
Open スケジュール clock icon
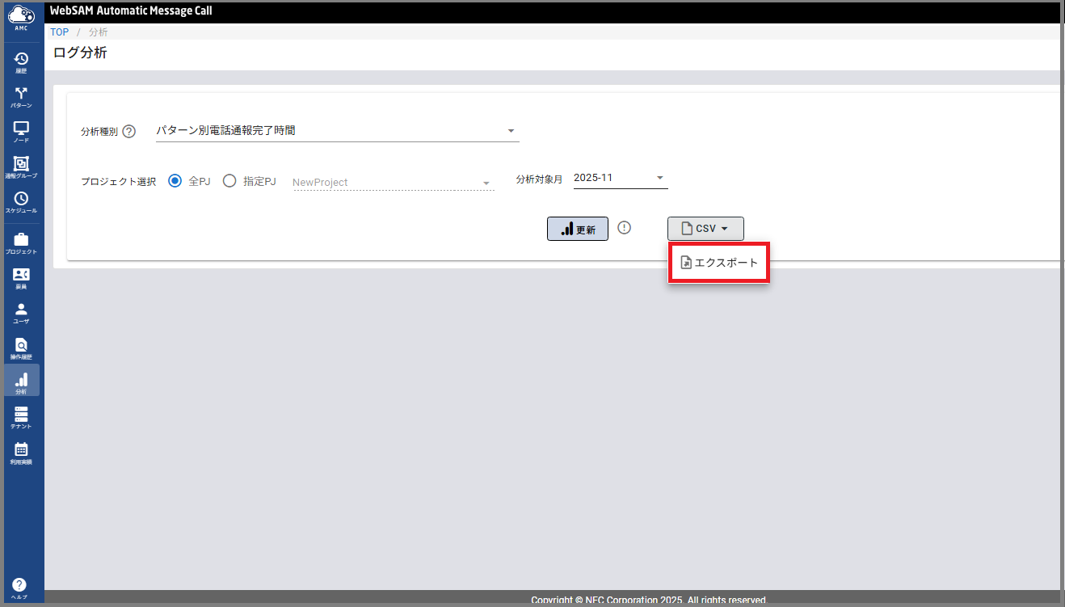pos(21,201)
